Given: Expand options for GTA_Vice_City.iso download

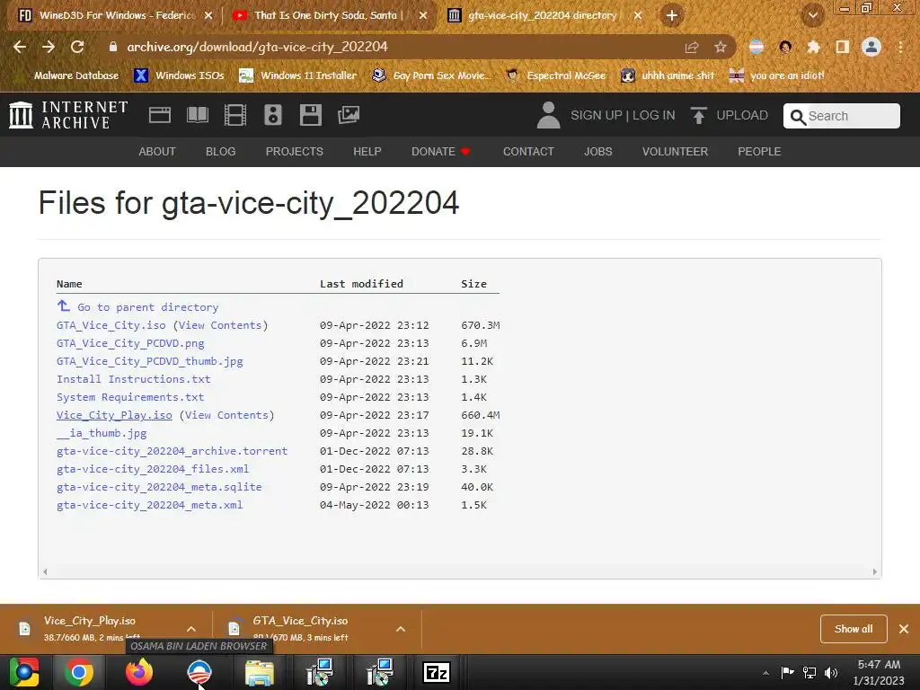Looking at the screenshot, I should (x=401, y=629).
